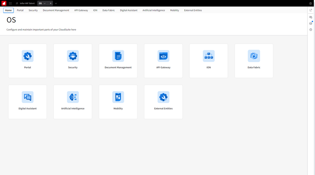Open the API Gateway tab

coord(81,10)
